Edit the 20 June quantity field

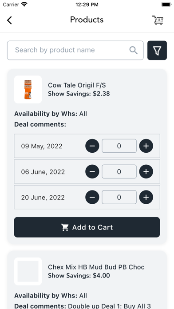pos(119,197)
